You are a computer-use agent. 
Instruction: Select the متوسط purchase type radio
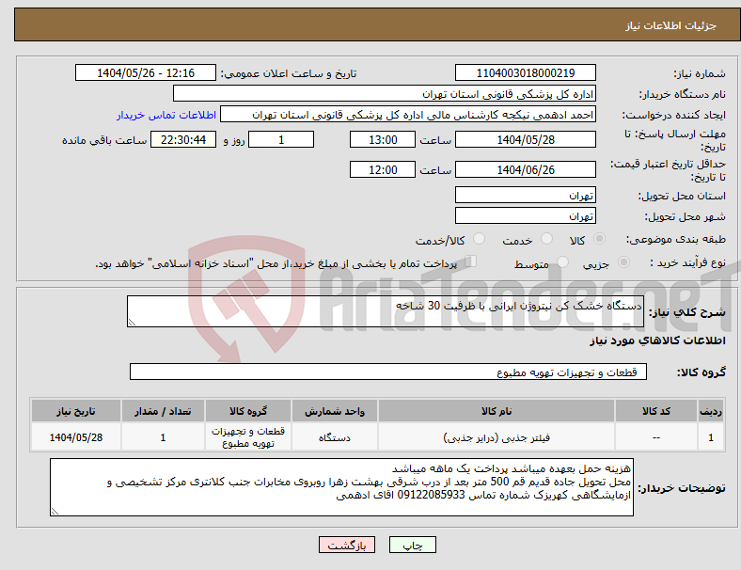pyautogui.click(x=562, y=261)
